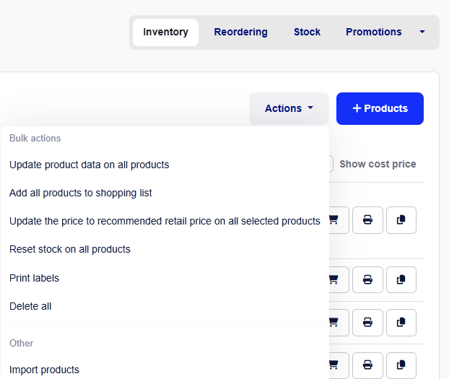Open the Stock tab
The height and width of the screenshot is (379, 449).
click(307, 32)
